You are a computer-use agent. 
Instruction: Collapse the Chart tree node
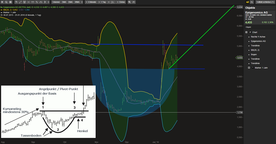tap(247, 32)
